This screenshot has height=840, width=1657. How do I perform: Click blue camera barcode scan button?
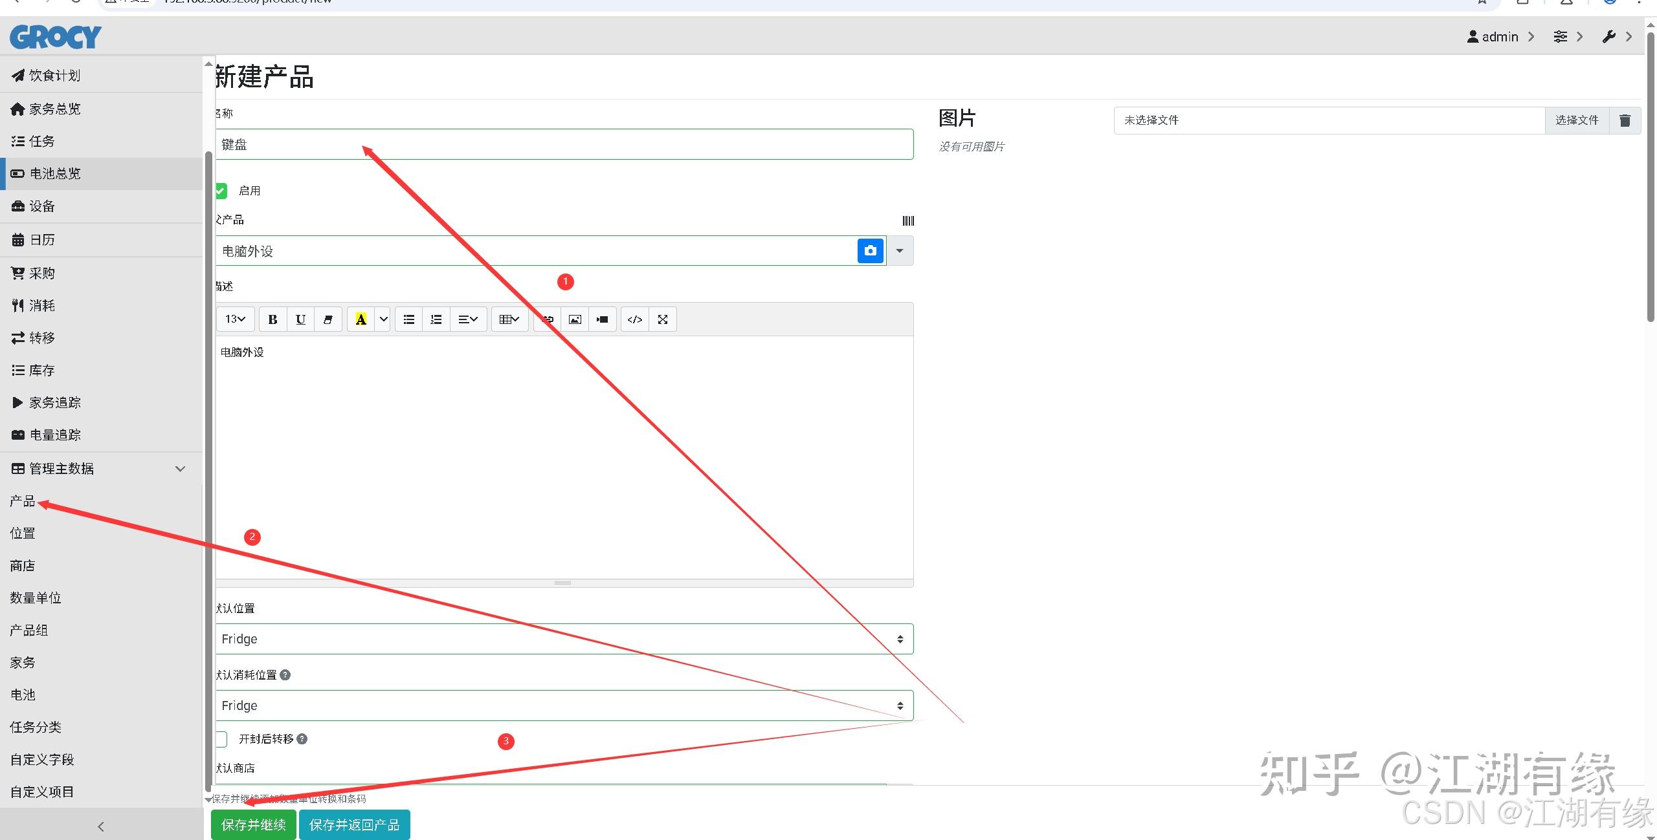870,251
